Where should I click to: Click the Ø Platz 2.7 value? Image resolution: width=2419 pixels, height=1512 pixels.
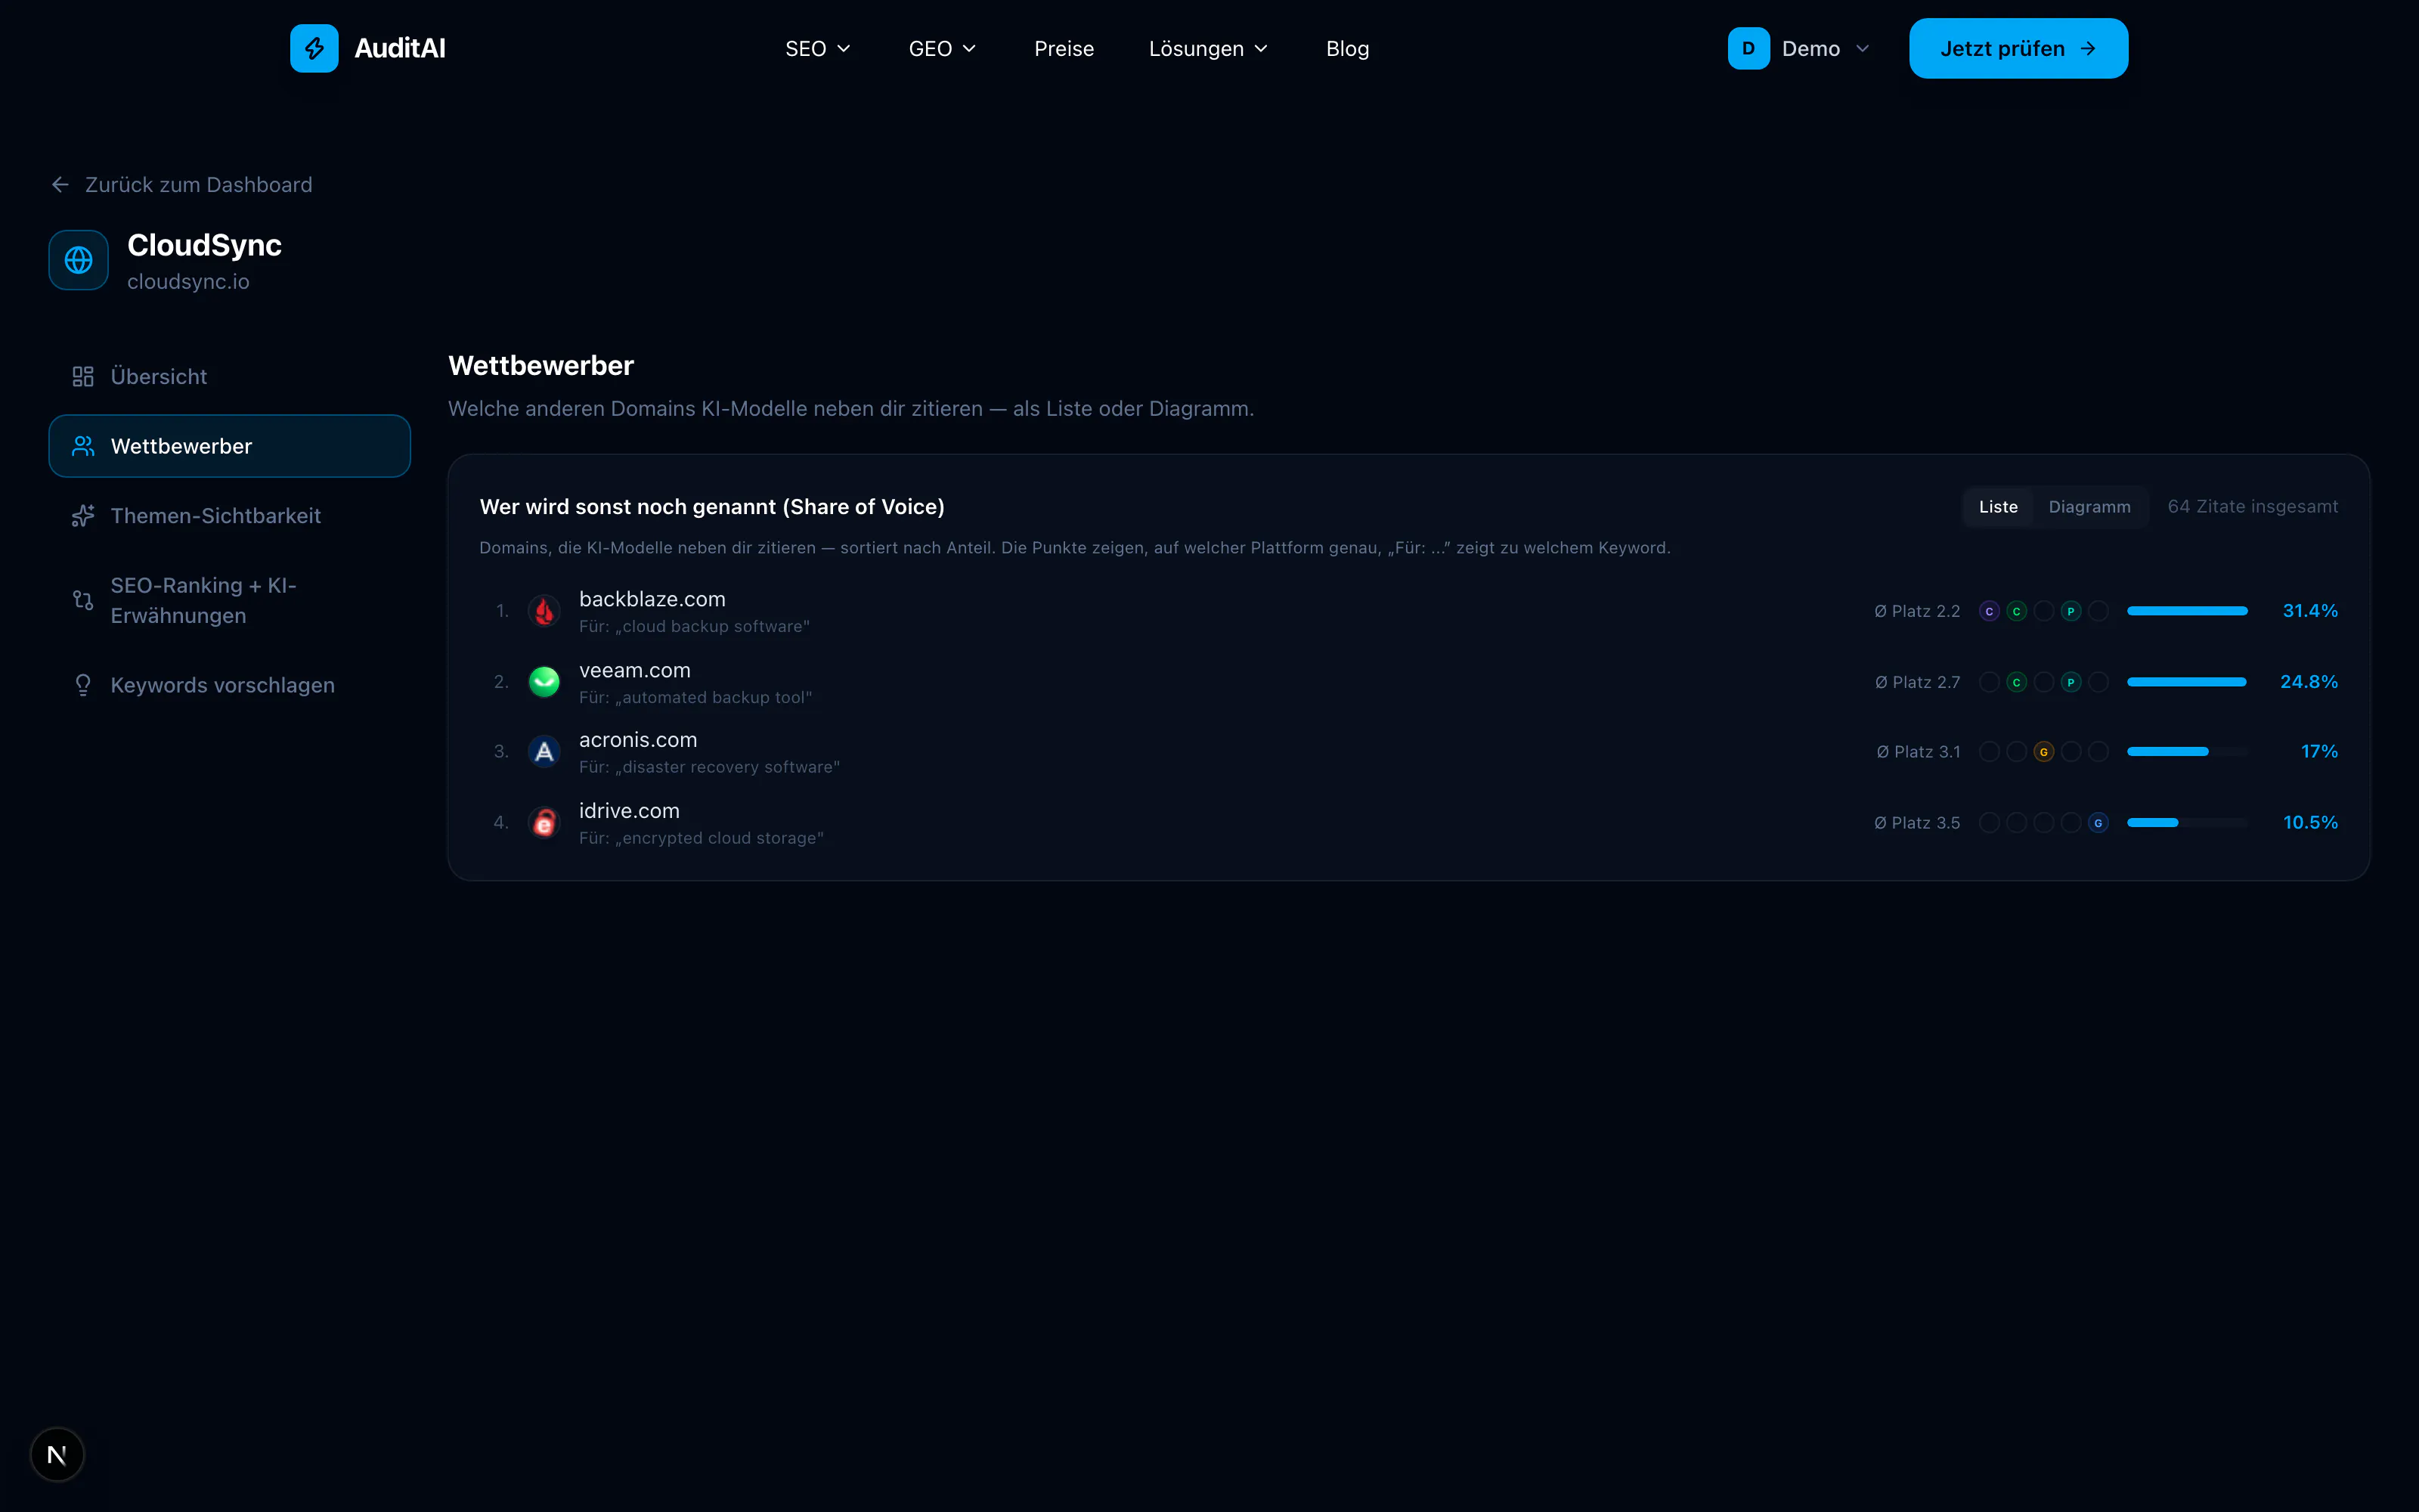1917,682
